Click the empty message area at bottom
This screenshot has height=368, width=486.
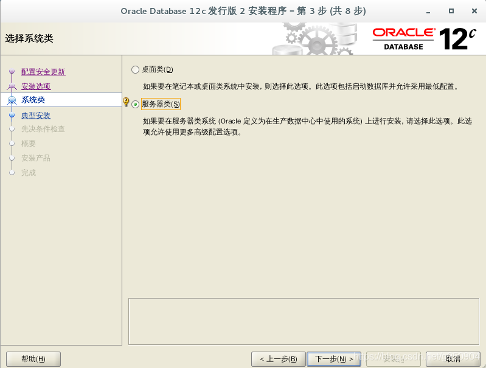click(304, 322)
